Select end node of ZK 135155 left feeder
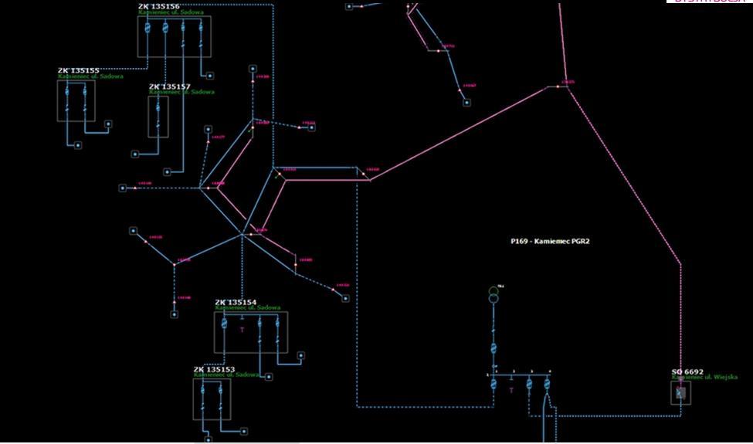Viewport: 753px width, 444px height. click(x=78, y=145)
